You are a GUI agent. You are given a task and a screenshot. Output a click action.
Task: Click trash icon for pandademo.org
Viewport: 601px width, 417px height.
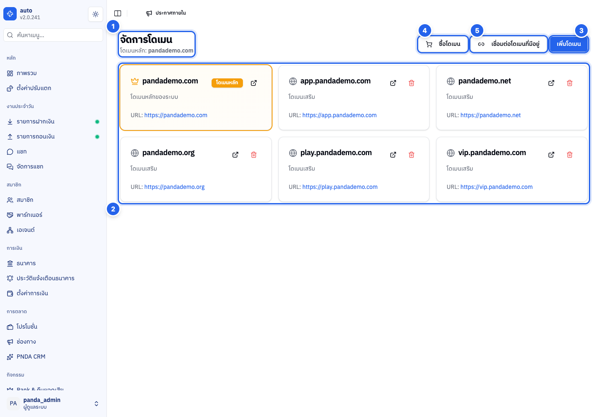coord(254,155)
